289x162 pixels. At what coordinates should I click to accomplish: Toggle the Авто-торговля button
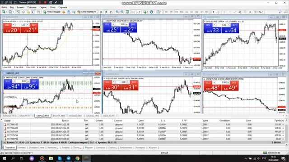[x=86, y=12]
